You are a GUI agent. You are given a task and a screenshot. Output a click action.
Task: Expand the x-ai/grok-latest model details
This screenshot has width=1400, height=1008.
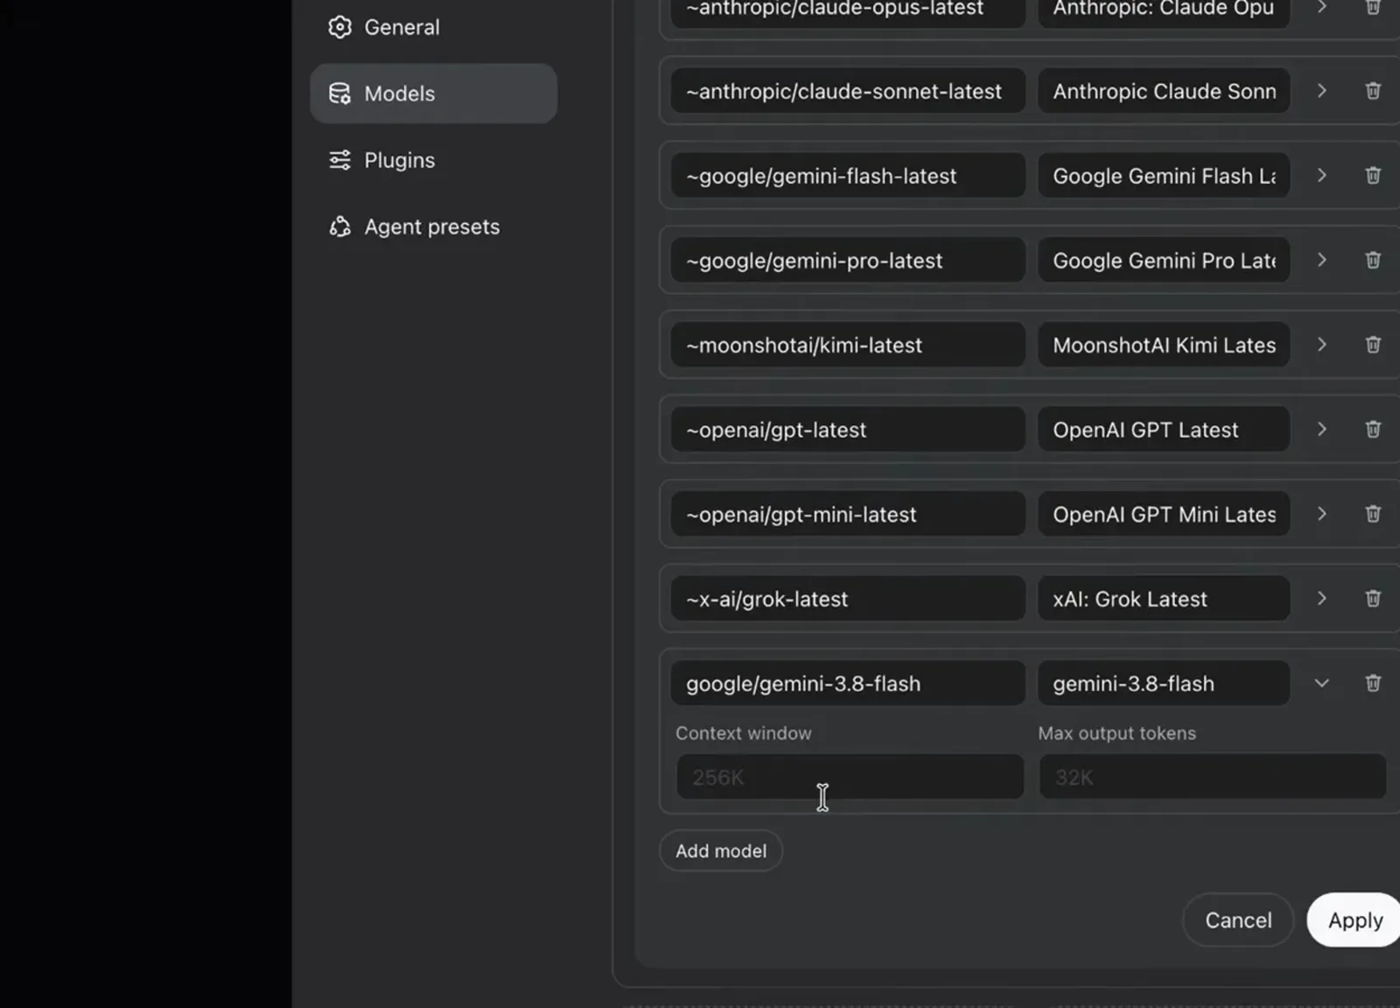tap(1322, 598)
